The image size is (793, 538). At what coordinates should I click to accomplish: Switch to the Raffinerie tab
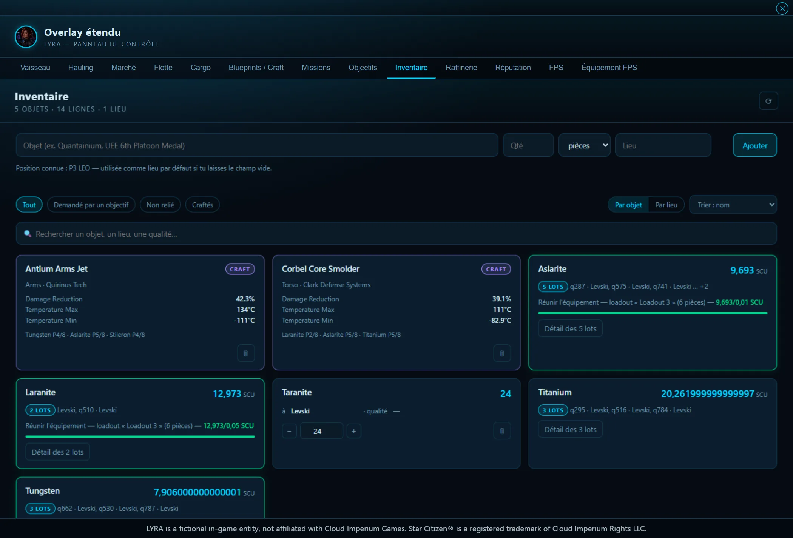pos(461,68)
